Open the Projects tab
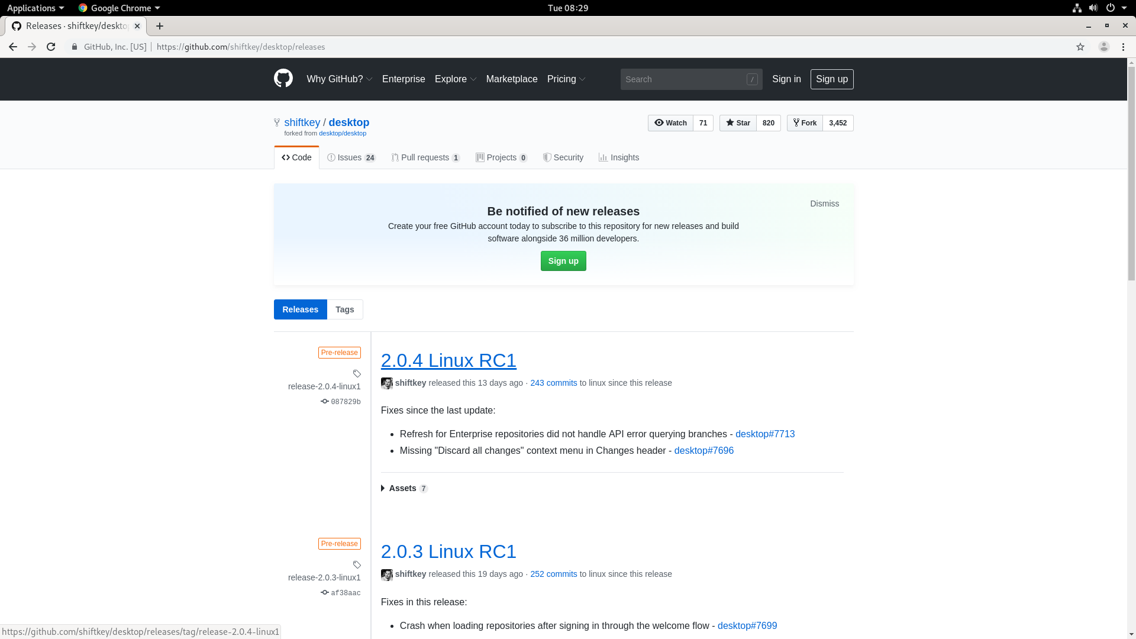1136x639 pixels. coord(501,157)
